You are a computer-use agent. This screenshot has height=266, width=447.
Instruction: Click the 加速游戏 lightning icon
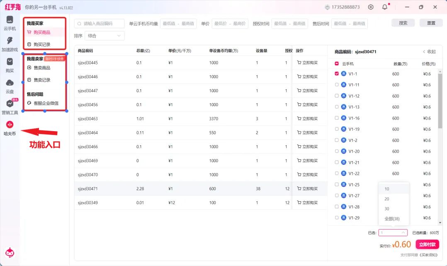(10, 41)
